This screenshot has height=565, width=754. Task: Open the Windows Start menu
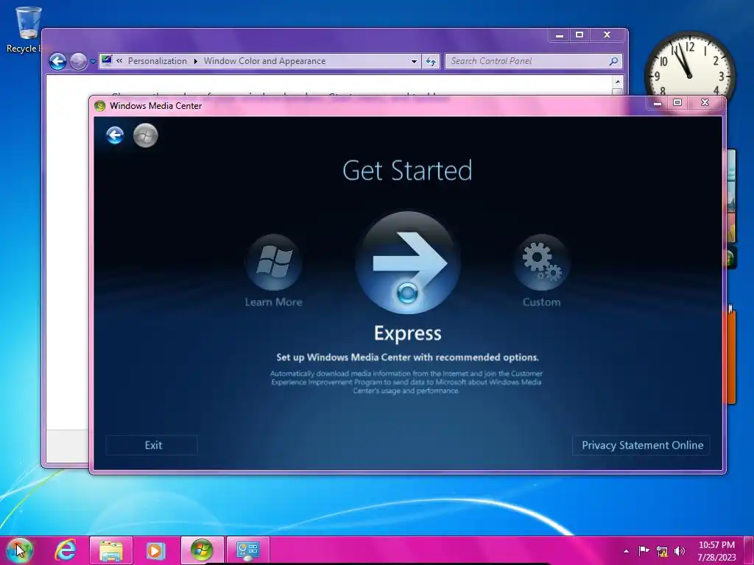pos(19,550)
